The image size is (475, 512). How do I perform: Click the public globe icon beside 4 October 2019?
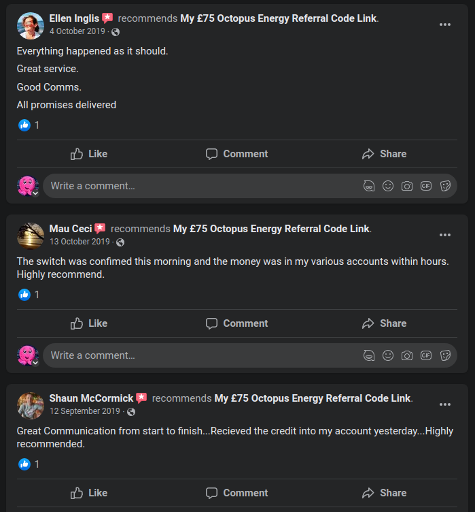click(116, 32)
